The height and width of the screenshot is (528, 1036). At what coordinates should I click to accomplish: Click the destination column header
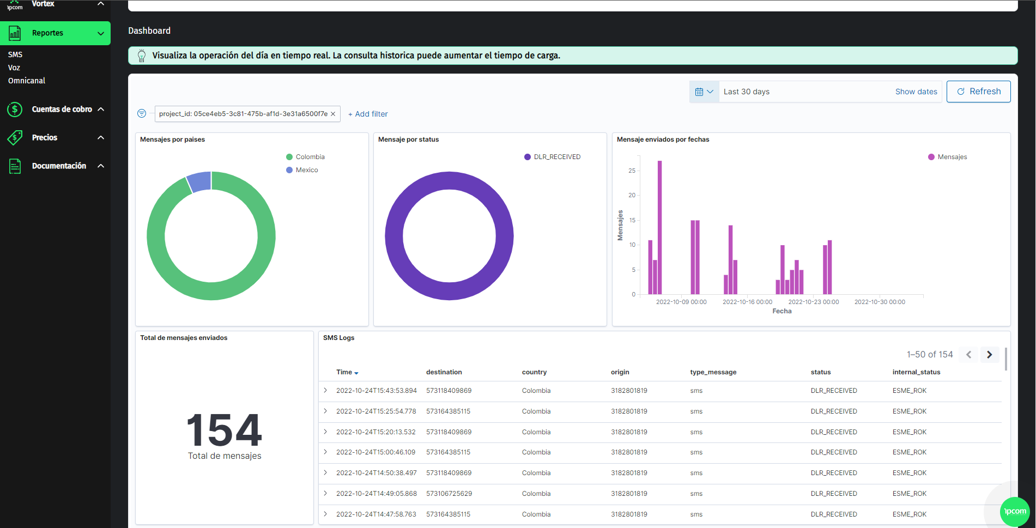[x=444, y=372]
